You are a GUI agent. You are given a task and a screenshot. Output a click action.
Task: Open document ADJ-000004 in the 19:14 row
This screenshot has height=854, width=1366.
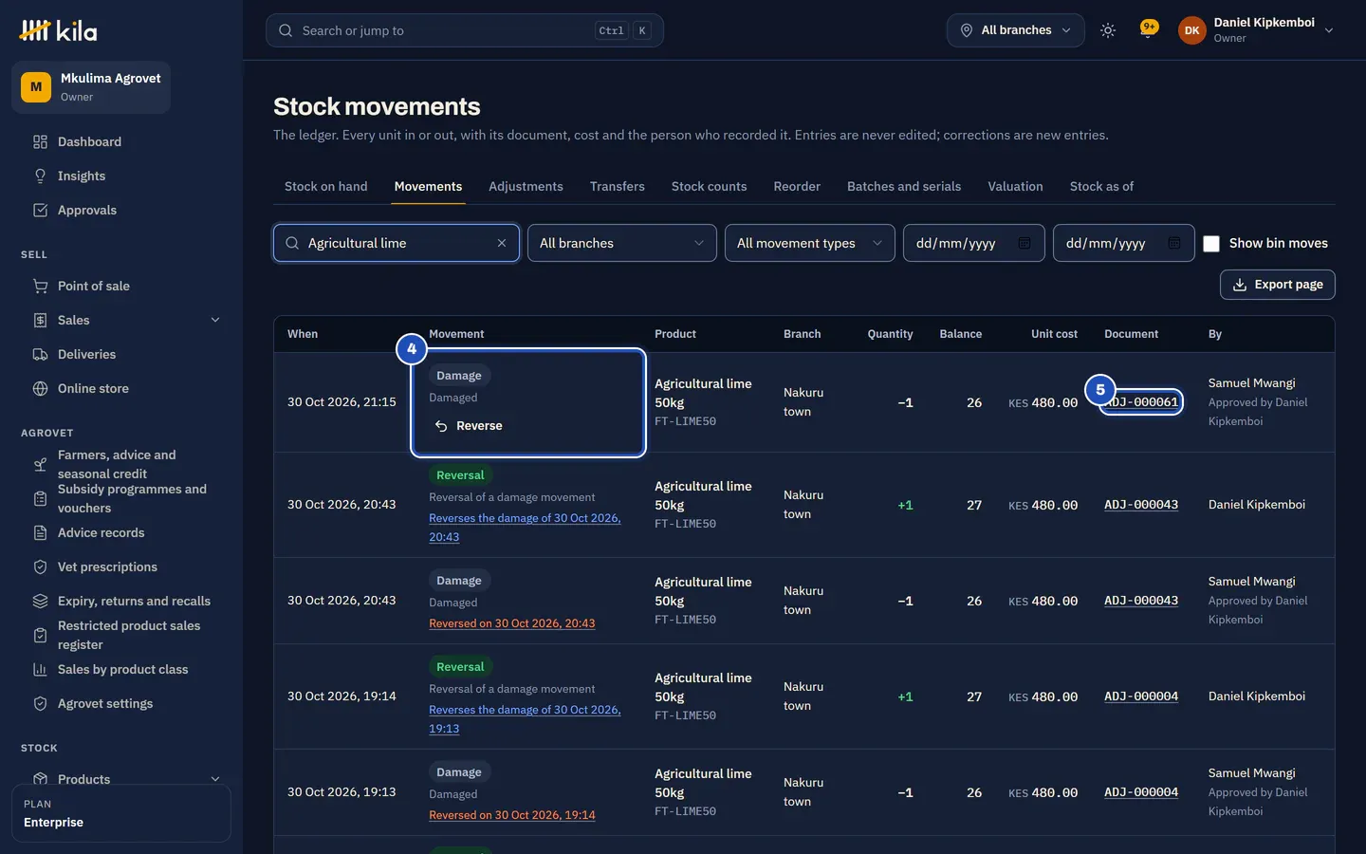point(1141,696)
